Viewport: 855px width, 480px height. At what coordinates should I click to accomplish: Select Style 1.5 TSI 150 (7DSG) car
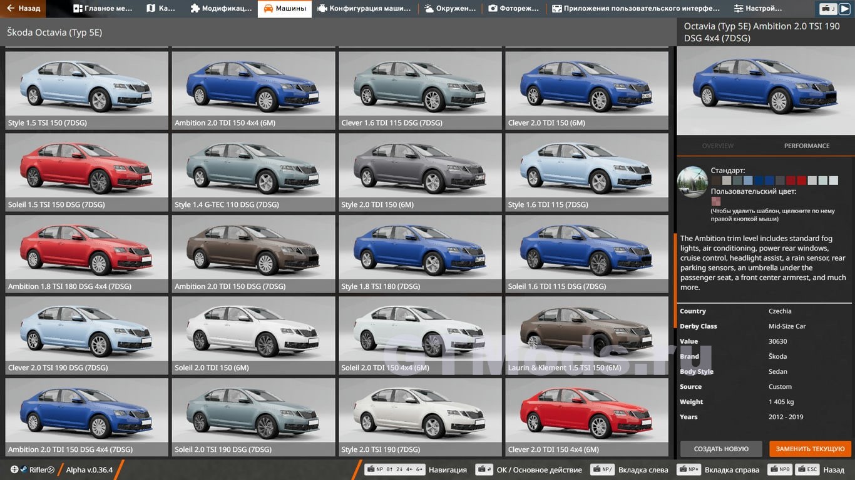tap(87, 91)
